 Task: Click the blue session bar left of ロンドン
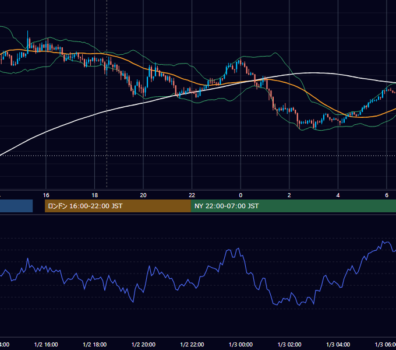tap(16, 206)
